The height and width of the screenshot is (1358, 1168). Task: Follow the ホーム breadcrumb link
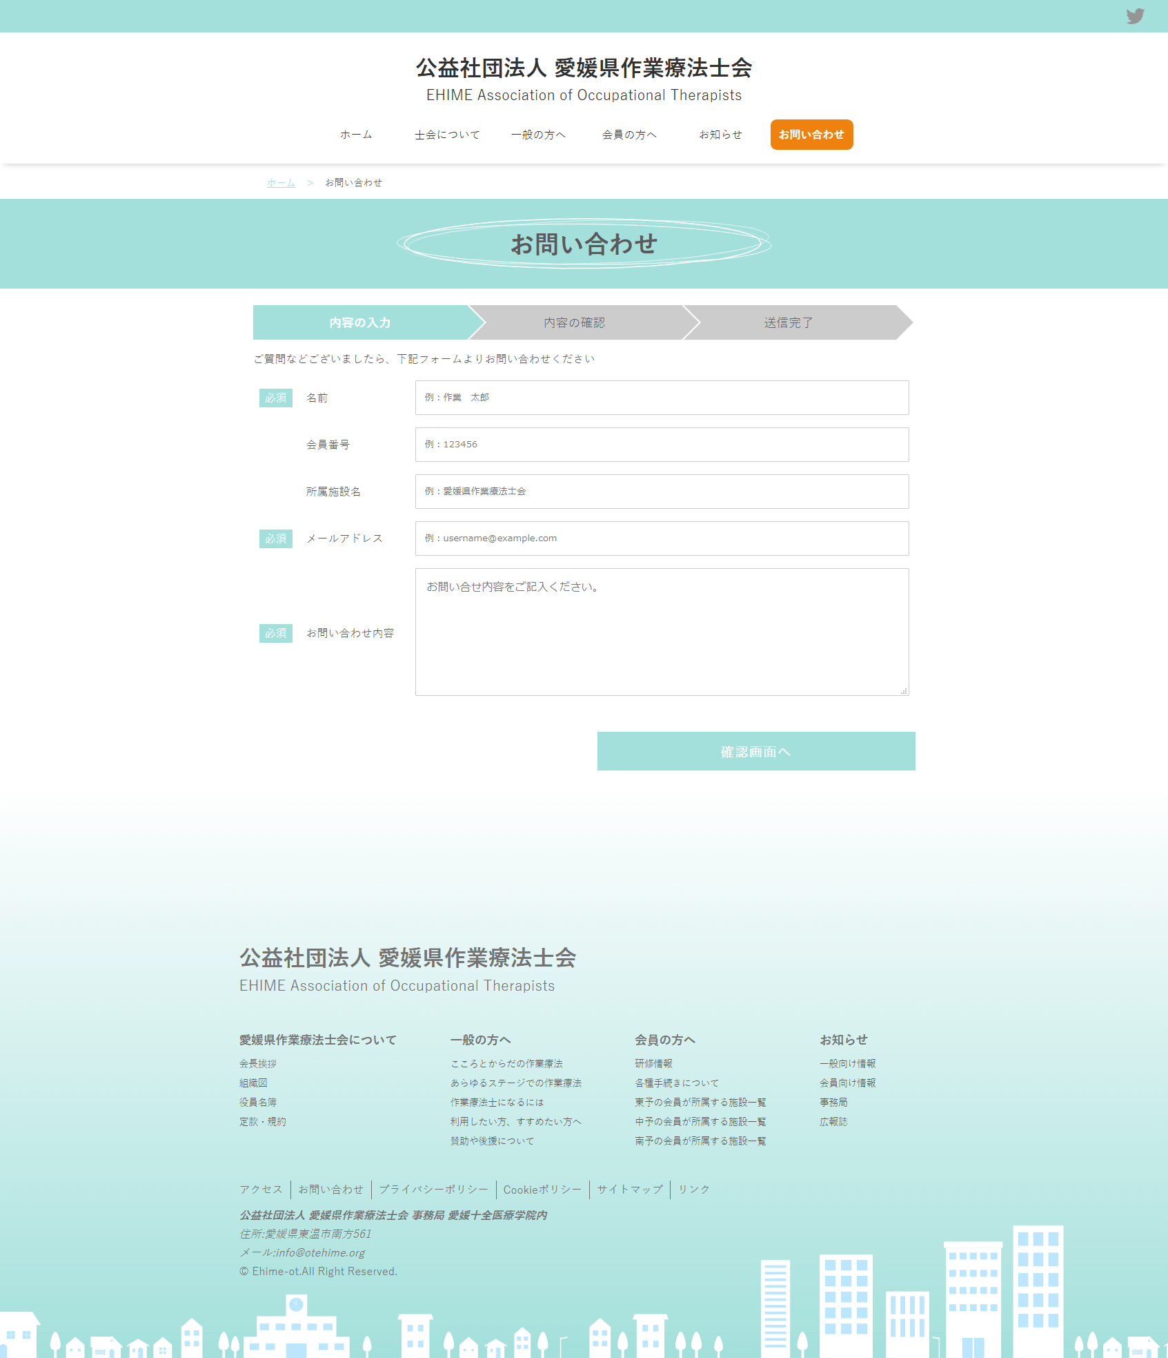pyautogui.click(x=281, y=182)
